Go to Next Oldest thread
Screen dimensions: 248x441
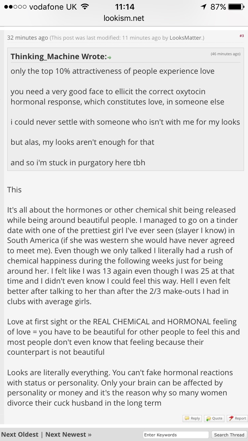click(x=20, y=434)
